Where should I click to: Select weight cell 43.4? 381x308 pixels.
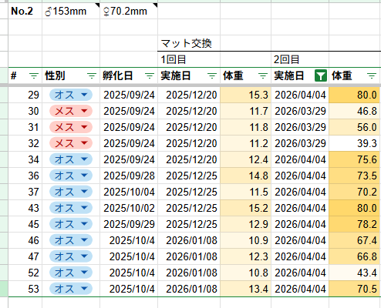click(355, 273)
